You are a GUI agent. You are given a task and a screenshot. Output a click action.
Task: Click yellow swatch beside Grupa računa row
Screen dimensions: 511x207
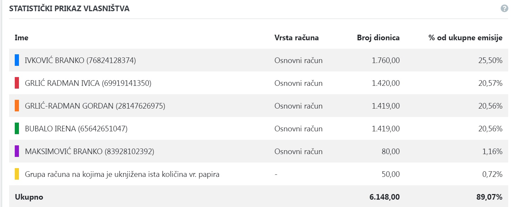17,174
